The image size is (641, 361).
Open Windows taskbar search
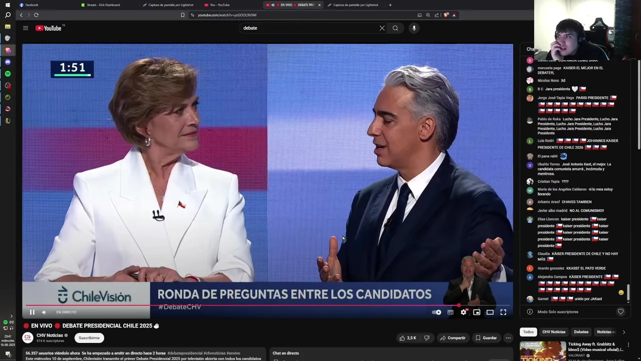pos(8,15)
